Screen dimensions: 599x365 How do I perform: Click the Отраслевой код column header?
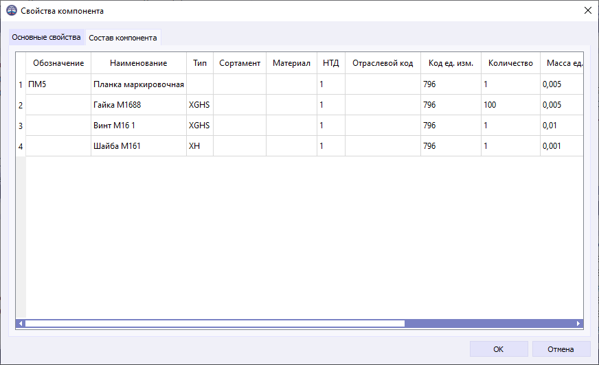point(383,63)
